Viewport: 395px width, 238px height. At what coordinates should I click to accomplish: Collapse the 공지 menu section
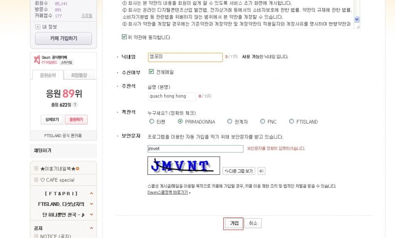[91, 228]
